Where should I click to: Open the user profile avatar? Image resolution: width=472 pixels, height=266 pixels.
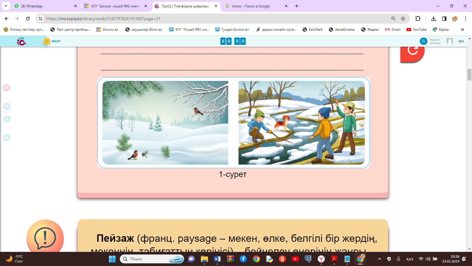tap(450, 41)
